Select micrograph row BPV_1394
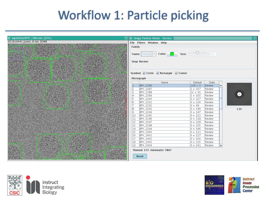This screenshot has height=200, width=267. 175,112
